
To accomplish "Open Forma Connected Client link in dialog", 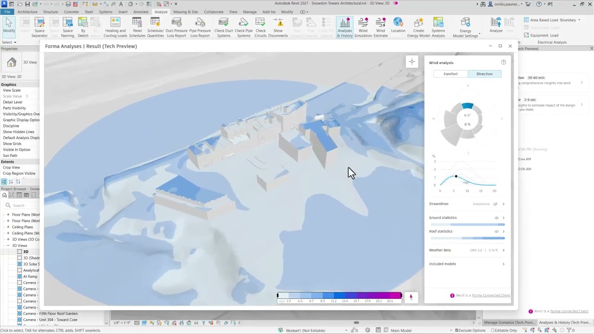I will [491, 295].
